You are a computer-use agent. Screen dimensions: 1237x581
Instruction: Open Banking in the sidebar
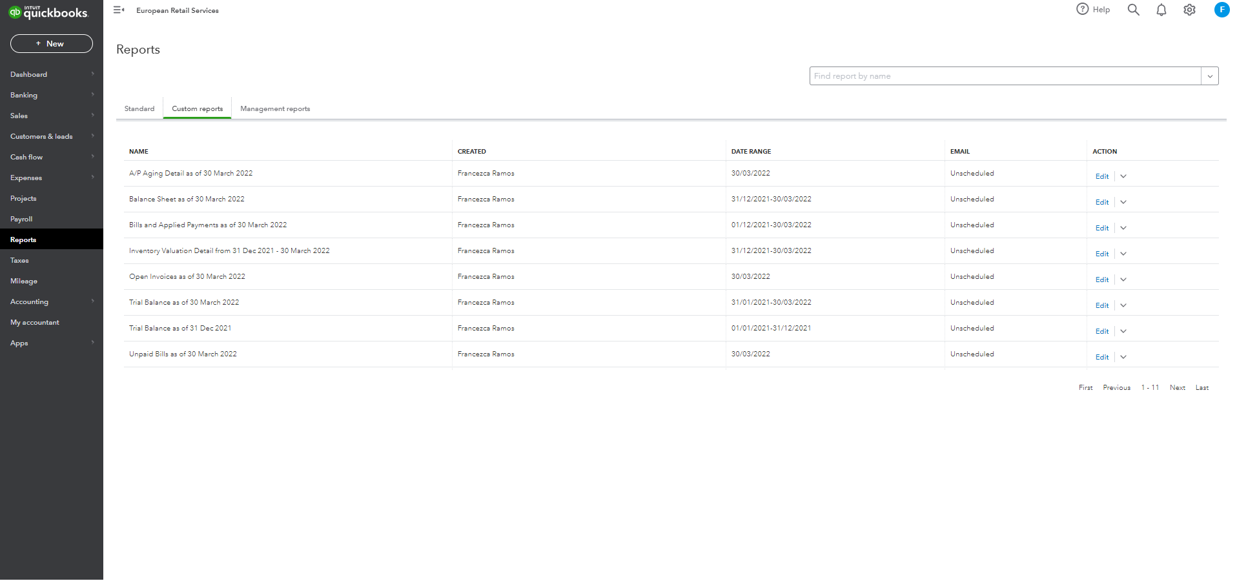[x=52, y=95]
